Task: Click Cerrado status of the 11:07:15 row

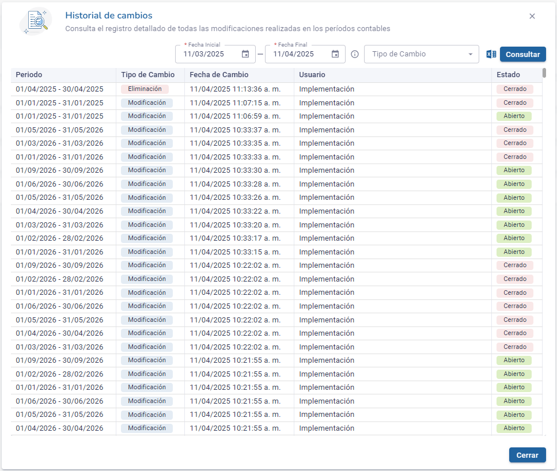Action: 515,102
